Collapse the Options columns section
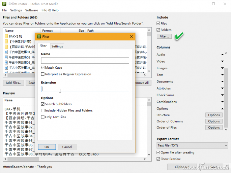The height and width of the screenshot is (173, 231). point(223,109)
